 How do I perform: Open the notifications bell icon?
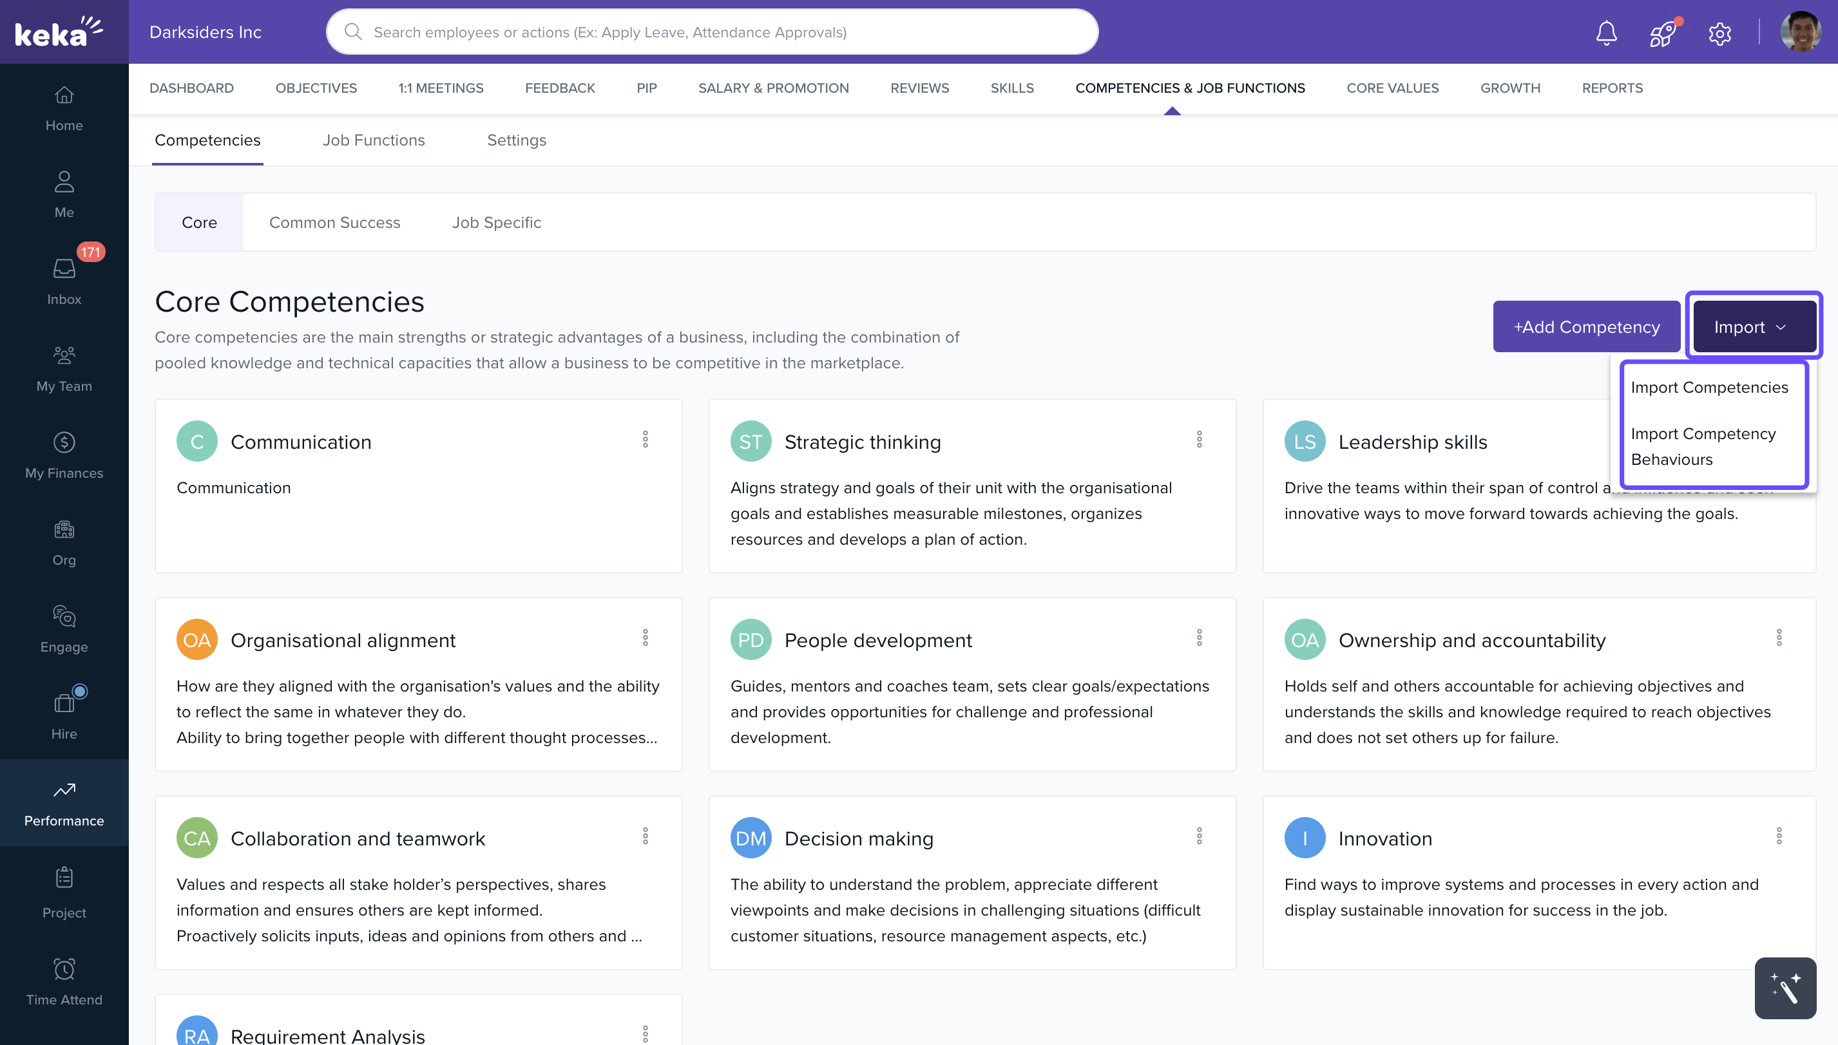tap(1606, 33)
